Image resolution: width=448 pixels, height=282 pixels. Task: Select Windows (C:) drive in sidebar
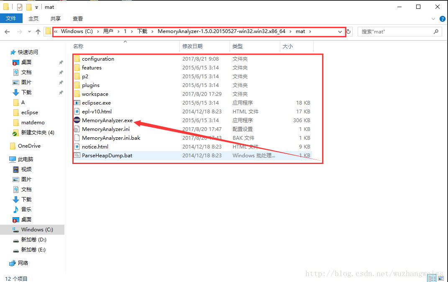(37, 230)
